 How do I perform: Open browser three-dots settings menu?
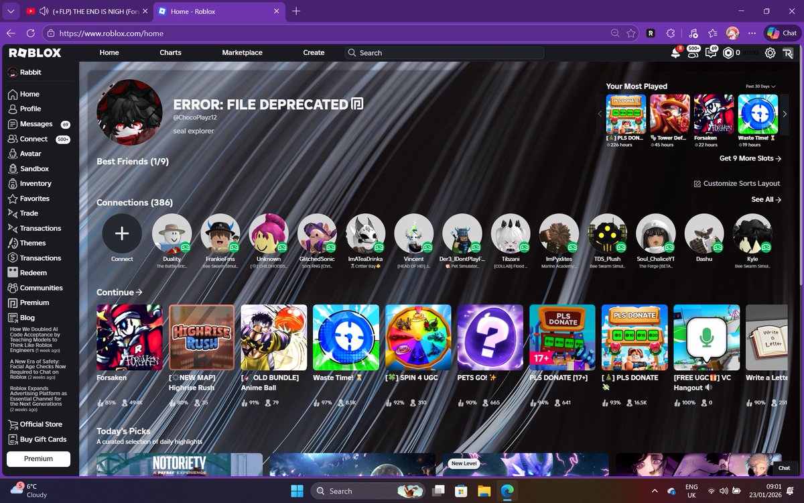coord(752,33)
